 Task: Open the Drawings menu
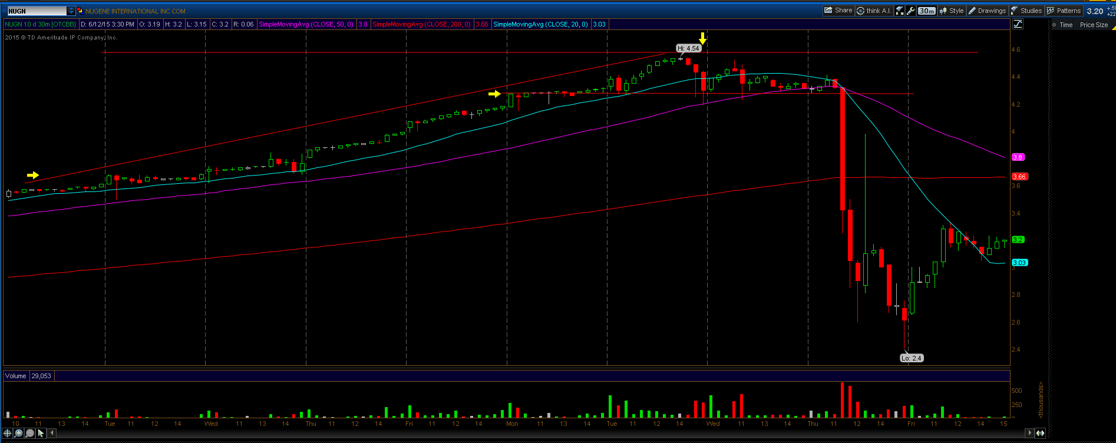point(987,11)
